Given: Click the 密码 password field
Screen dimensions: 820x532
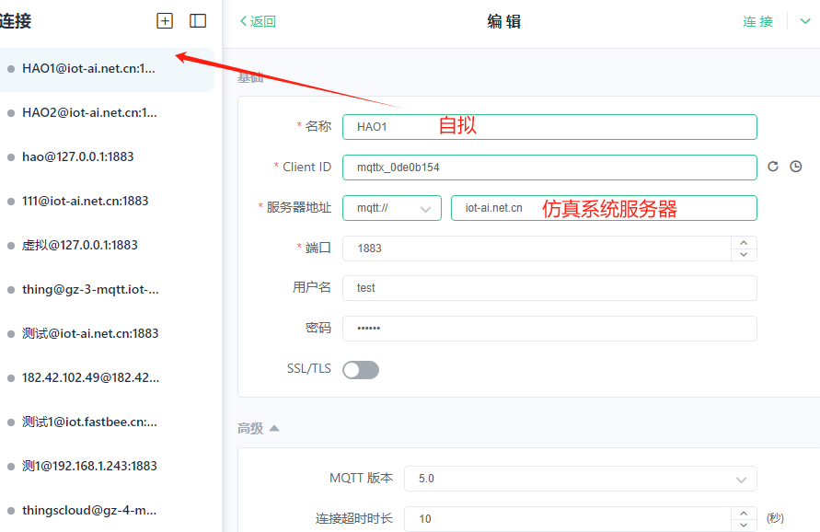Looking at the screenshot, I should pos(549,329).
